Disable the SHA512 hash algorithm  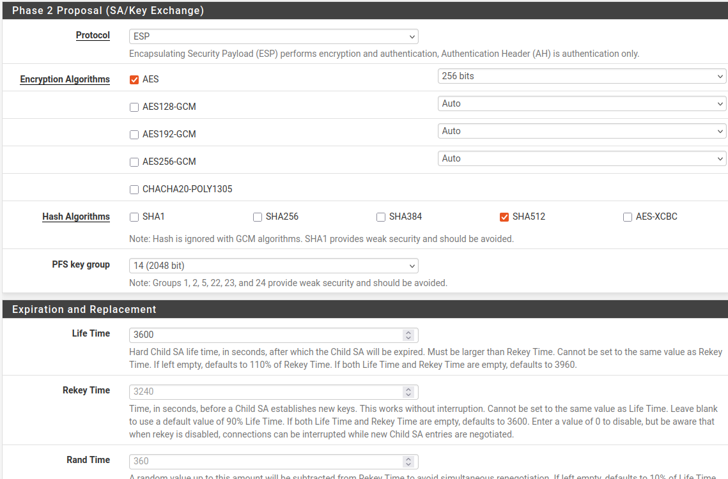(504, 217)
